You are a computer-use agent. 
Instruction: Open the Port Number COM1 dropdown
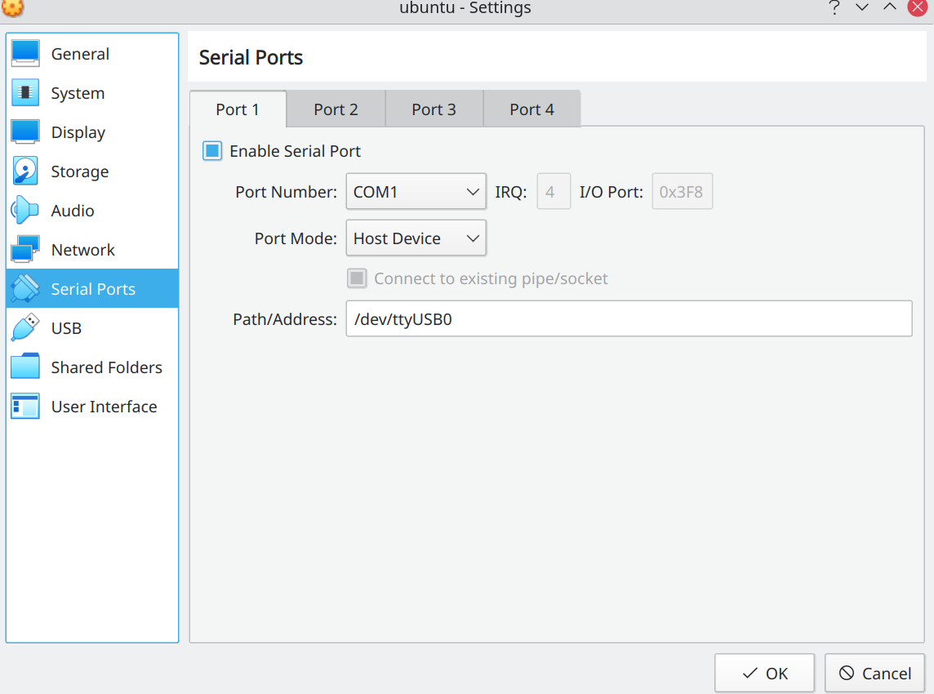[416, 192]
